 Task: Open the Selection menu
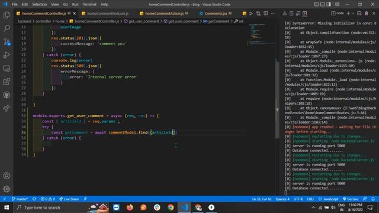coord(40,4)
